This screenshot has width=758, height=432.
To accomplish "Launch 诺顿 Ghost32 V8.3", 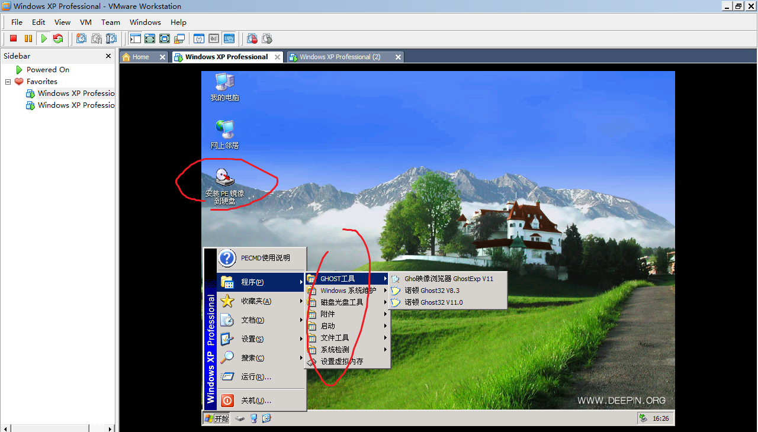I will tap(448, 291).
